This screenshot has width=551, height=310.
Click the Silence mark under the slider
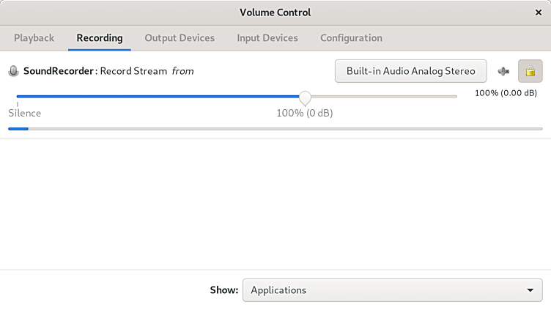pyautogui.click(x=25, y=113)
